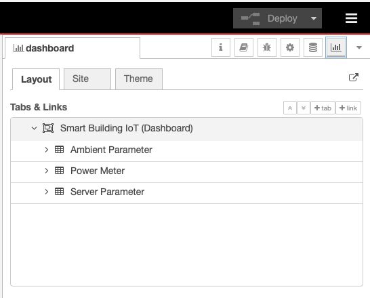Click the Power Meter group grid icon
370x298 pixels.
click(59, 171)
